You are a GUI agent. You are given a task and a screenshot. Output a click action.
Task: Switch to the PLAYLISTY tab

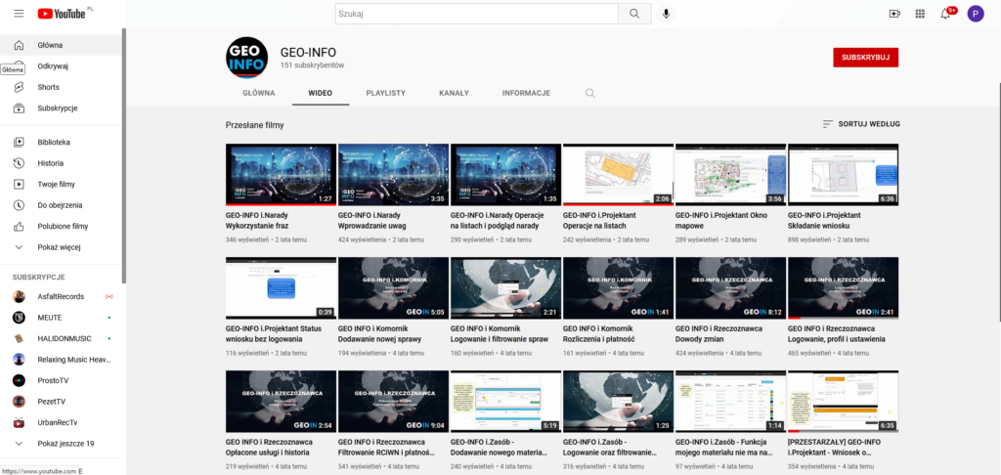click(x=385, y=93)
